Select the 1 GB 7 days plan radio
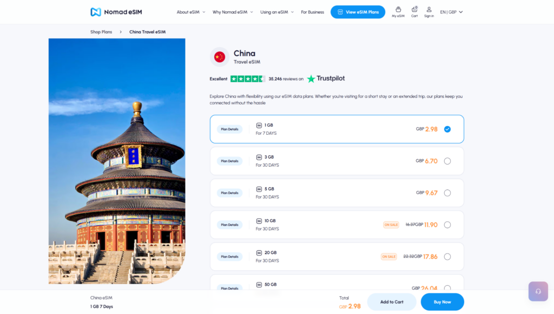Viewport: 554px width, 314px height. tap(447, 129)
